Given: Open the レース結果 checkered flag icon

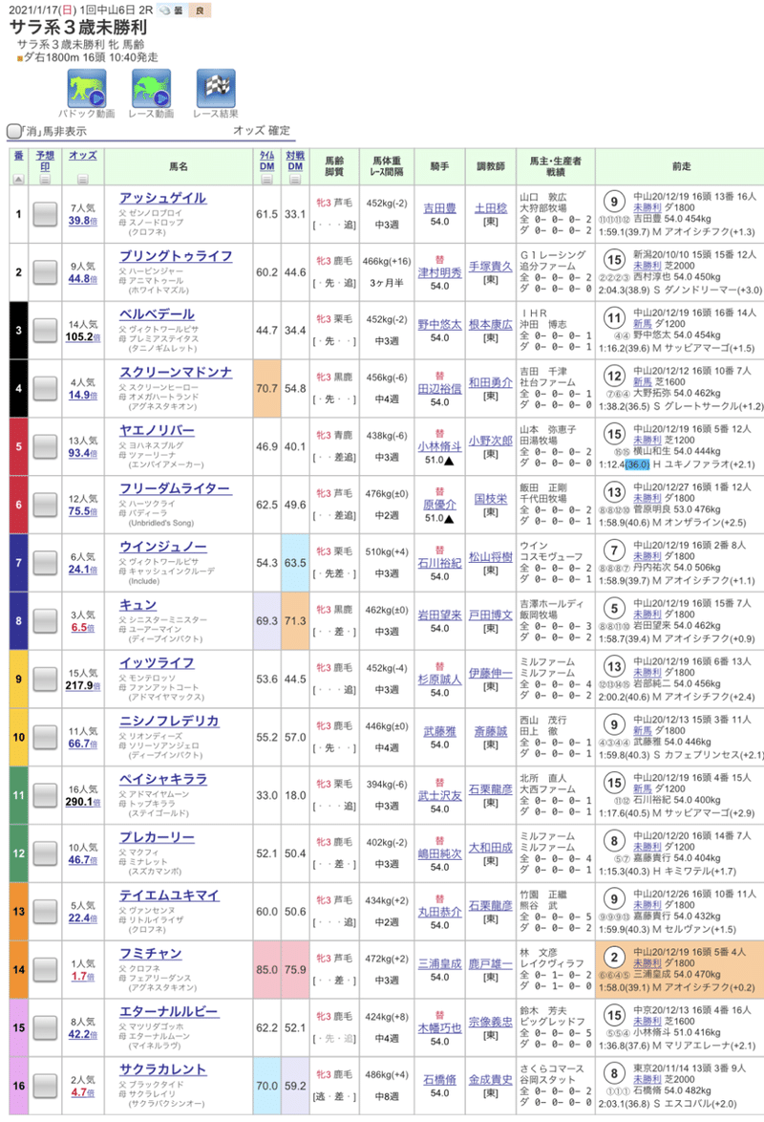Looking at the screenshot, I should (x=216, y=89).
